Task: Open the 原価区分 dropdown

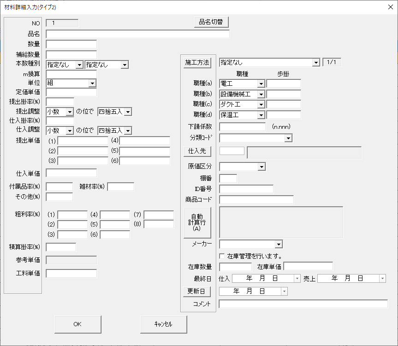Action: (261, 167)
